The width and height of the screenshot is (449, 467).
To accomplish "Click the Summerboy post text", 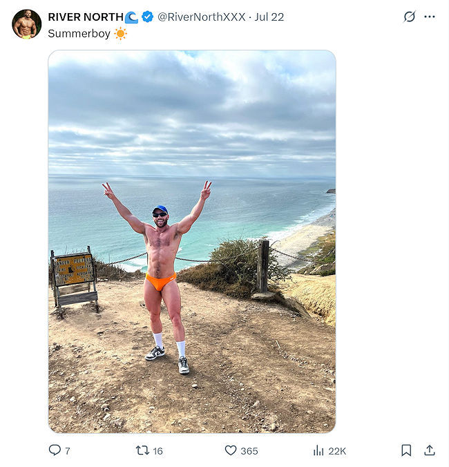I will [79, 33].
